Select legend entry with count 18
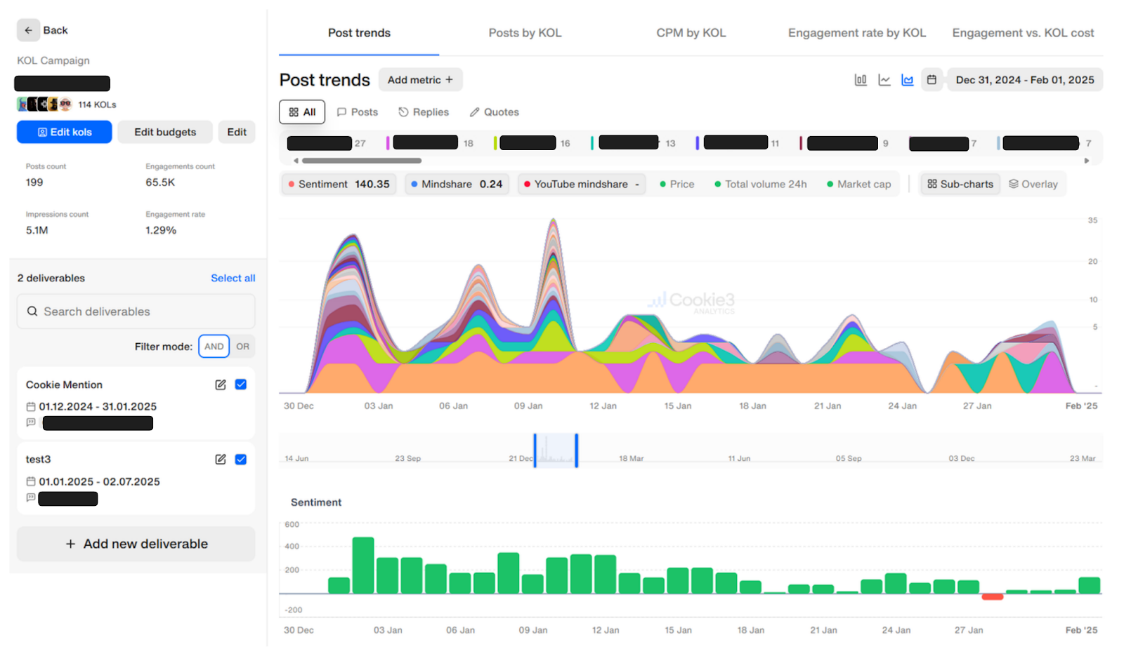 tap(430, 143)
